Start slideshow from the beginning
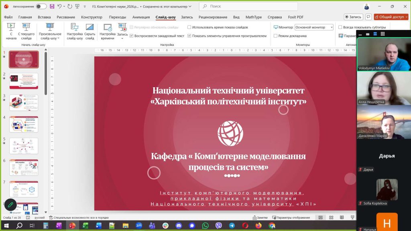Image resolution: width=411 pixels, height=231 pixels. tap(11, 31)
